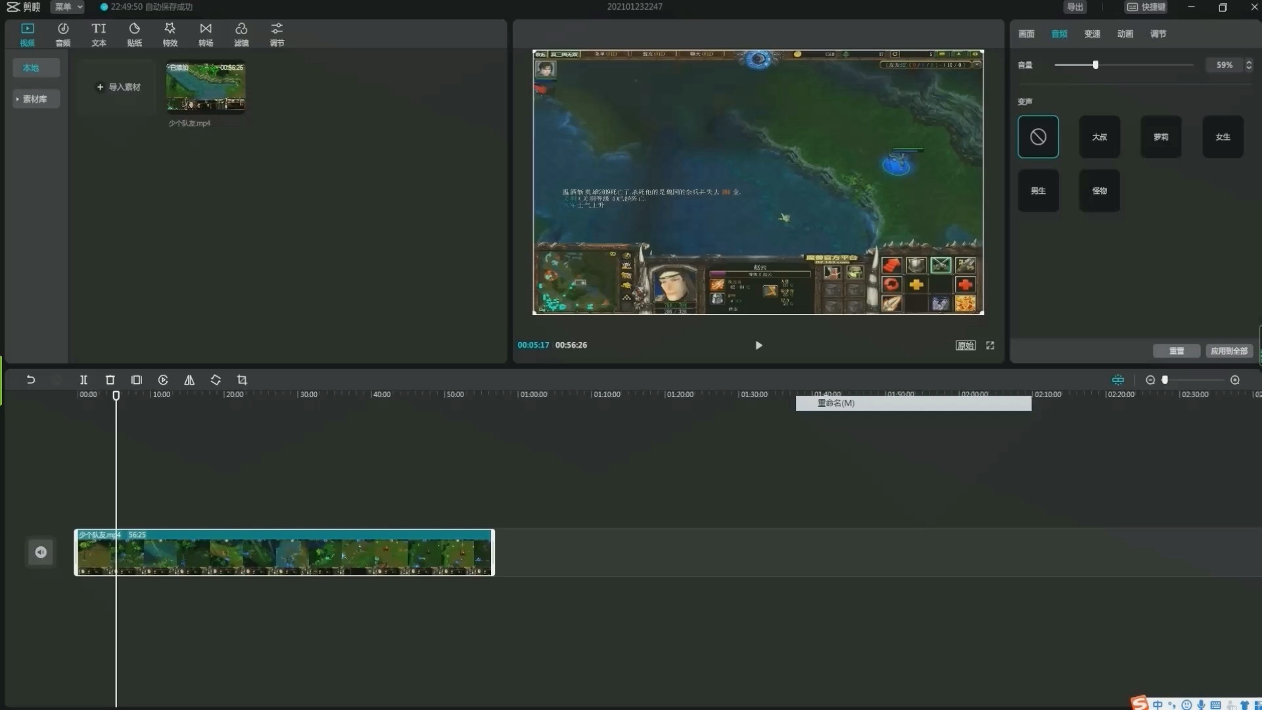Click the mirror flip tool
The image size is (1262, 710).
click(189, 380)
